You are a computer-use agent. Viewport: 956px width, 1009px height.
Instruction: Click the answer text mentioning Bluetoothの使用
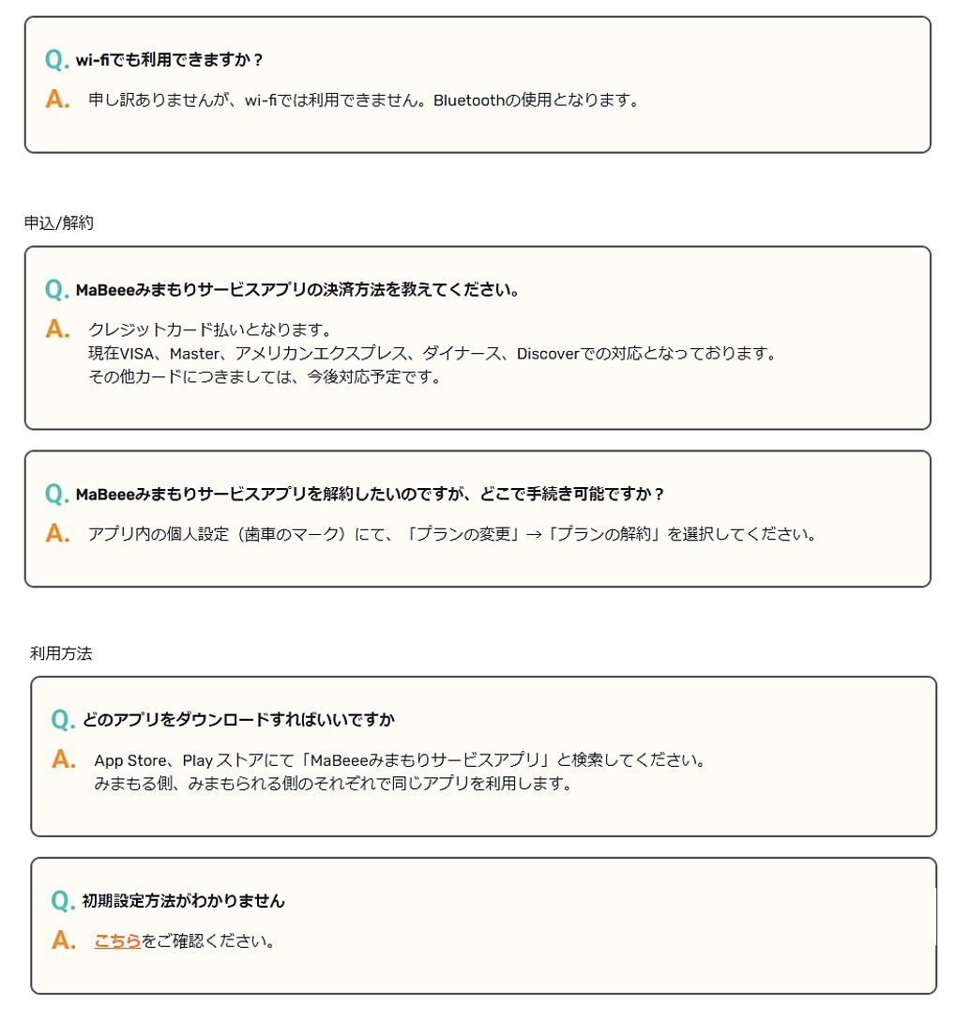click(363, 100)
